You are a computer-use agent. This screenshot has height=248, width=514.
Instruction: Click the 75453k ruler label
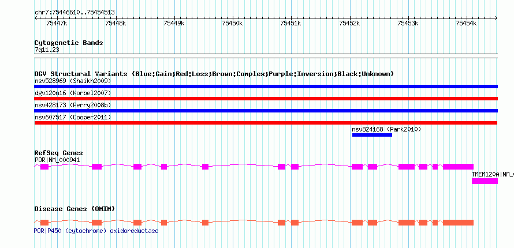(x=408, y=23)
